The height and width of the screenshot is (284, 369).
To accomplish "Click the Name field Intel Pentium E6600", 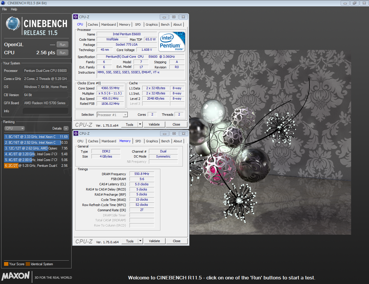I will click(127, 34).
